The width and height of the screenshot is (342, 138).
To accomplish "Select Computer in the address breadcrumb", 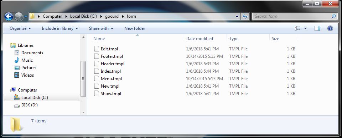I will [x=52, y=16].
